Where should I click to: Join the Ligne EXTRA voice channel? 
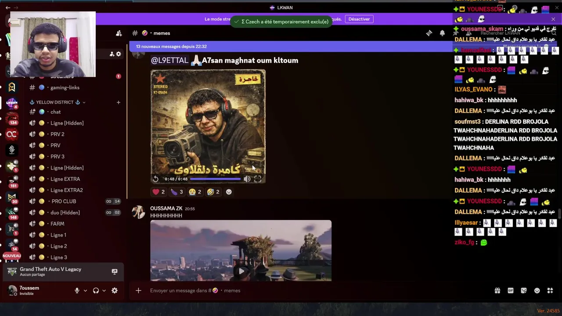65,179
